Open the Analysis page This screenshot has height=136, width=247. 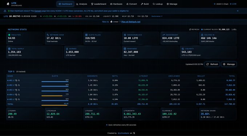[x=82, y=4]
